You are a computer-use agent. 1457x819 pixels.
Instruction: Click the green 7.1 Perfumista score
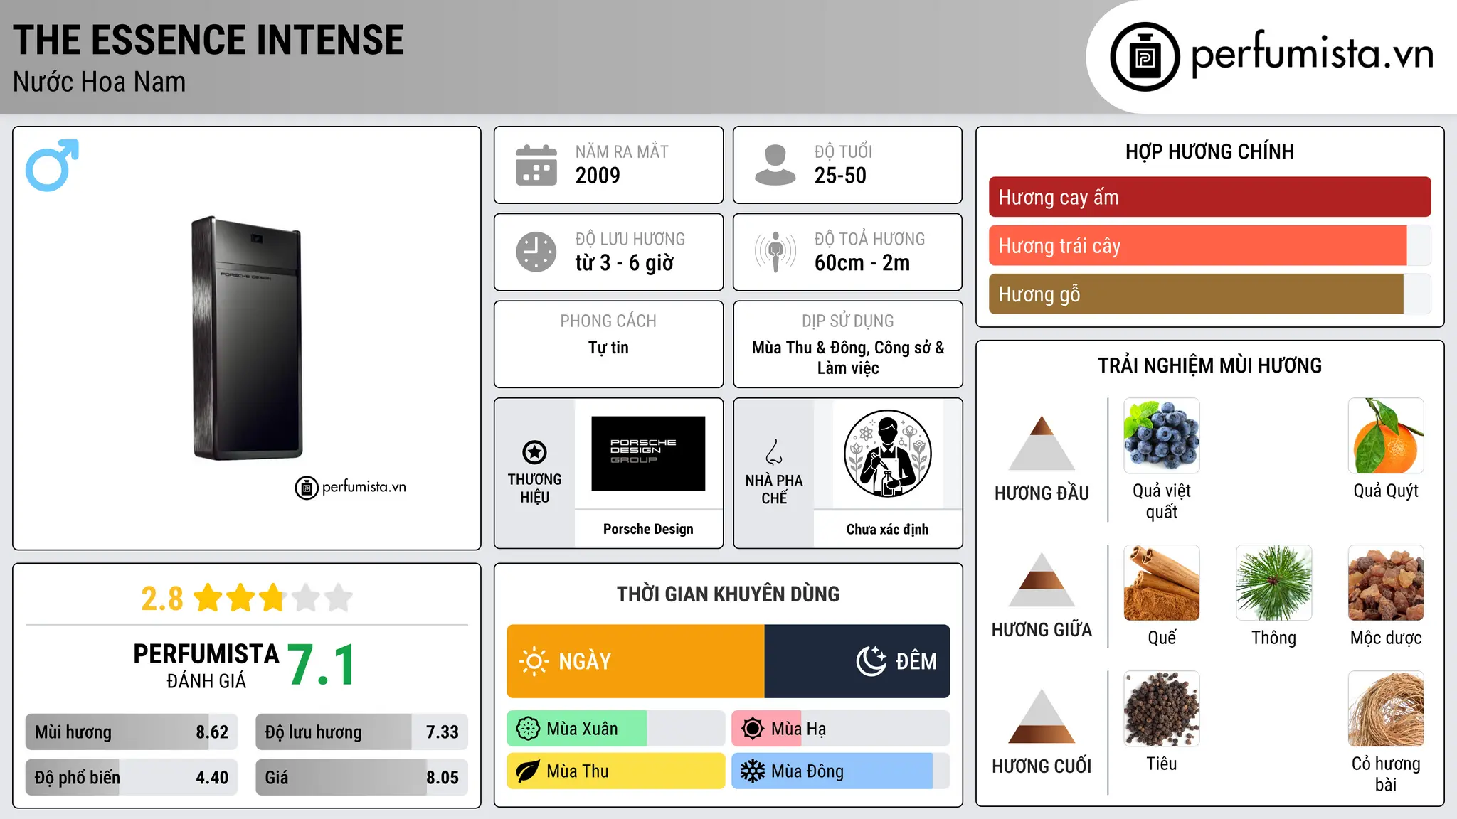322,665
